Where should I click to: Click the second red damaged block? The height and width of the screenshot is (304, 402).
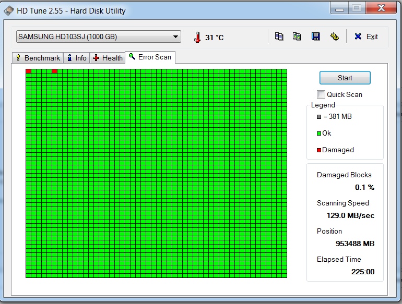pyautogui.click(x=54, y=71)
